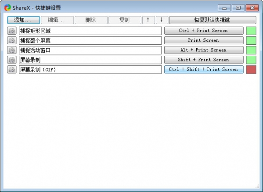Change the Shift + Print Screen hotkey

tap(204, 60)
